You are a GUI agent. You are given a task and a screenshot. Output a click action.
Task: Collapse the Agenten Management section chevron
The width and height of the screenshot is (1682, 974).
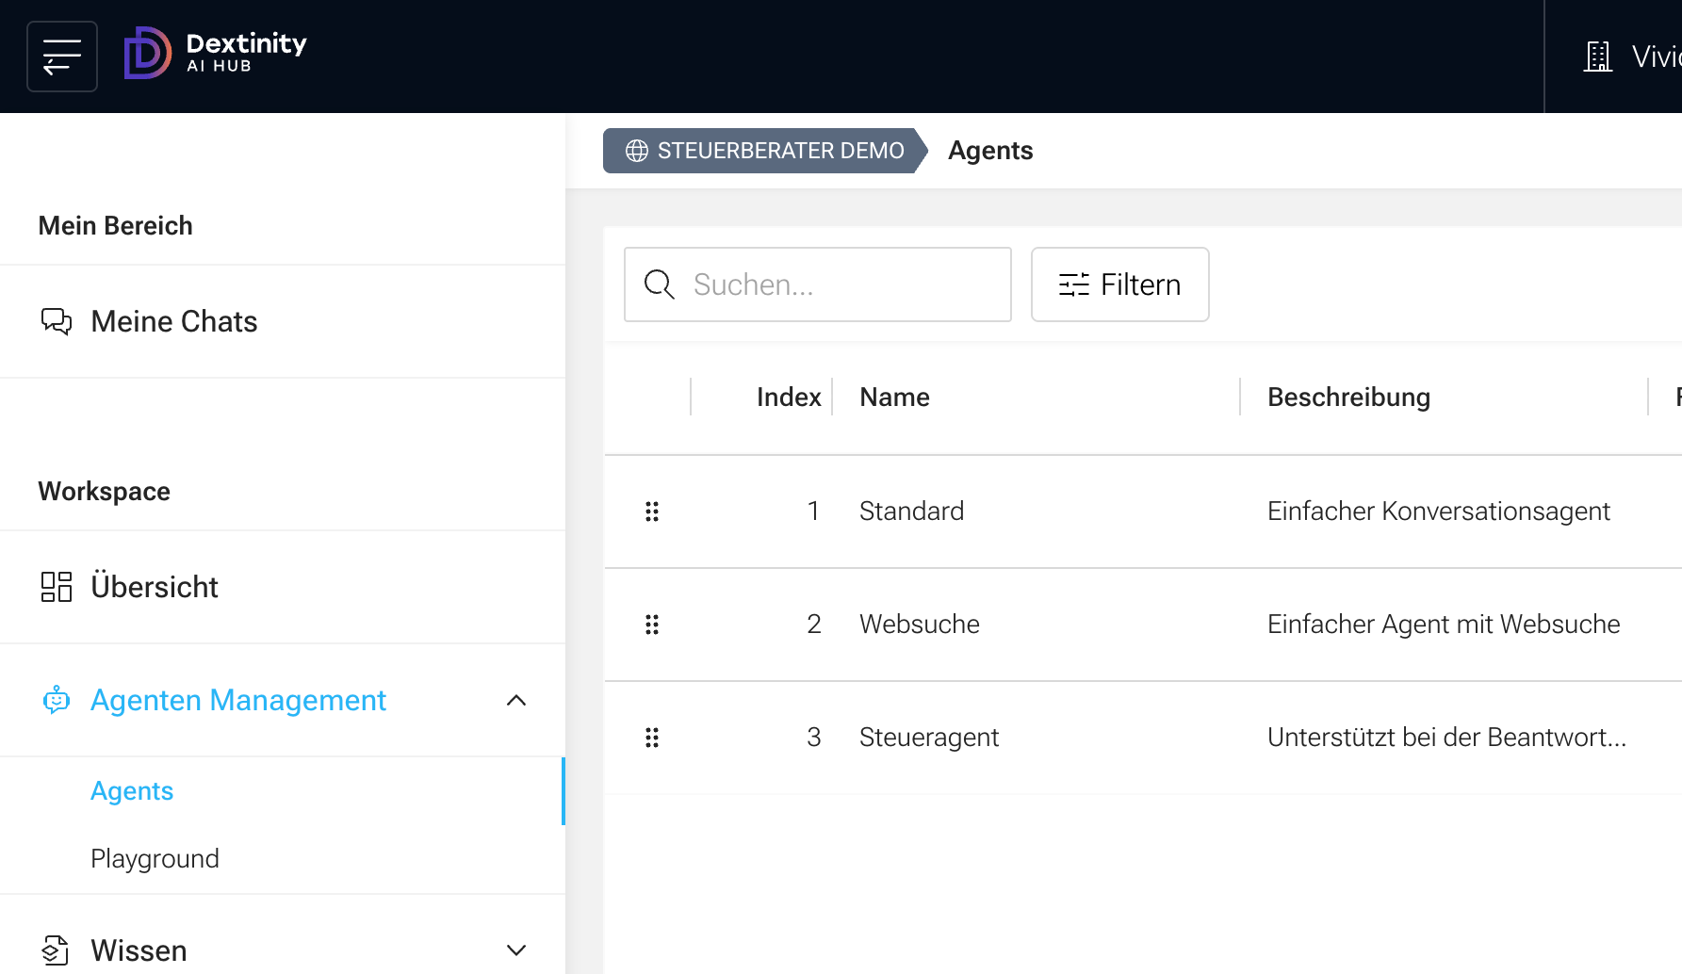pos(516,700)
